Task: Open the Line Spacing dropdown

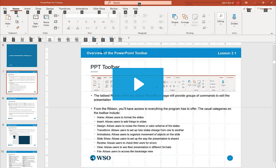Action: pos(146,16)
